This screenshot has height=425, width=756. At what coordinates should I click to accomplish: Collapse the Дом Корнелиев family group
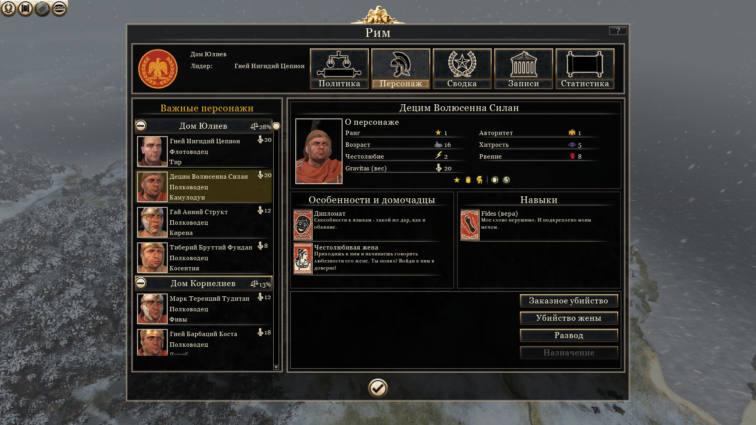coord(141,283)
